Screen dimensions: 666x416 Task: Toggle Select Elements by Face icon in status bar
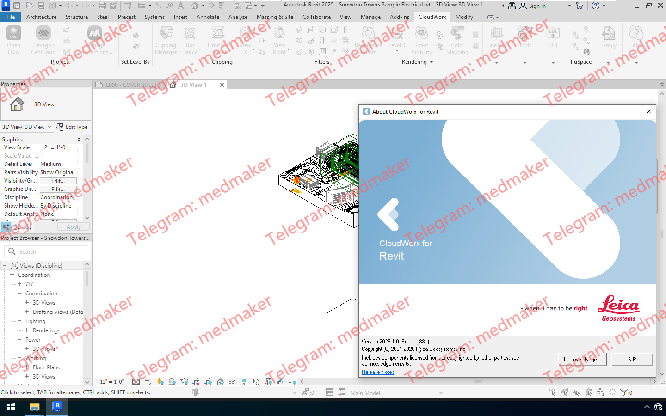coord(588,392)
